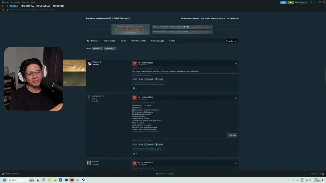This screenshot has height=183, width=326.
Task: Open the third reviewer's profile avatar
Action: point(89,163)
